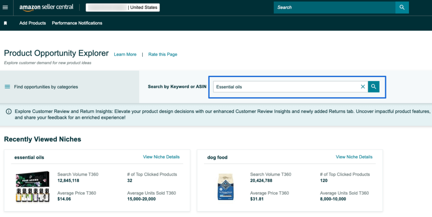The image size is (432, 217).
Task: Click average price $31.81
Action: pyautogui.click(x=257, y=199)
